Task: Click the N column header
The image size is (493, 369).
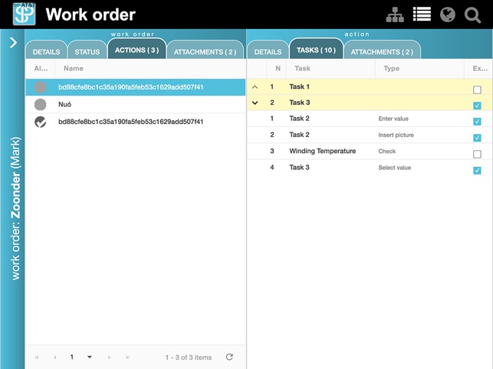Action: (x=278, y=68)
